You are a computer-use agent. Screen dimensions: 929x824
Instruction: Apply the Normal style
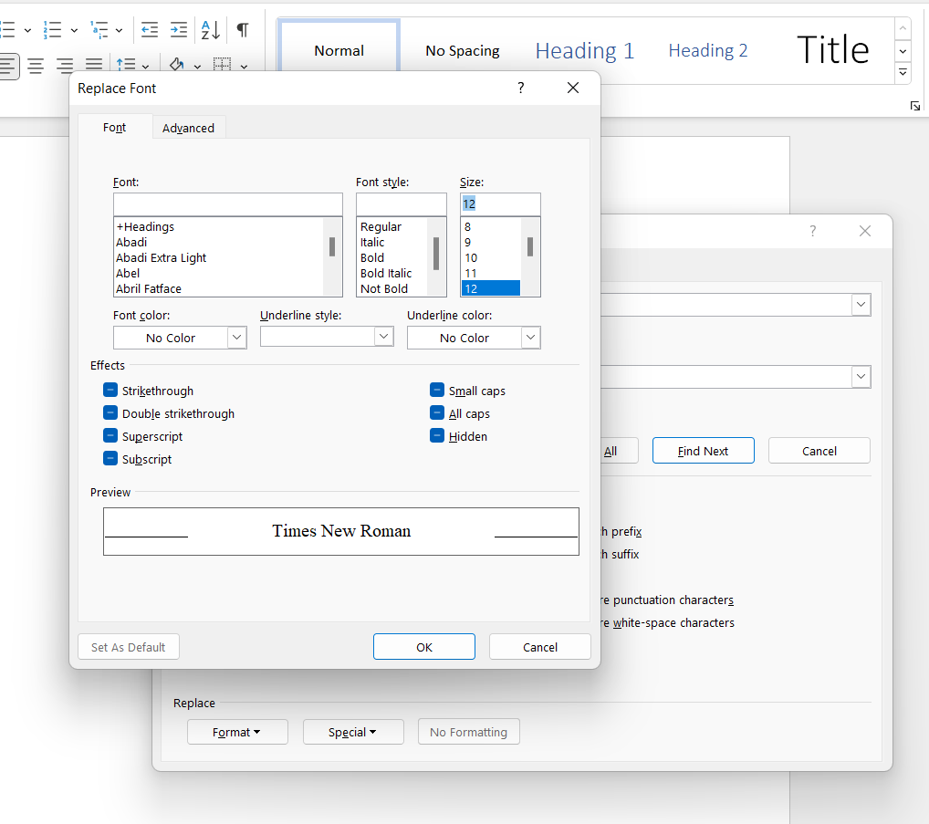339,51
